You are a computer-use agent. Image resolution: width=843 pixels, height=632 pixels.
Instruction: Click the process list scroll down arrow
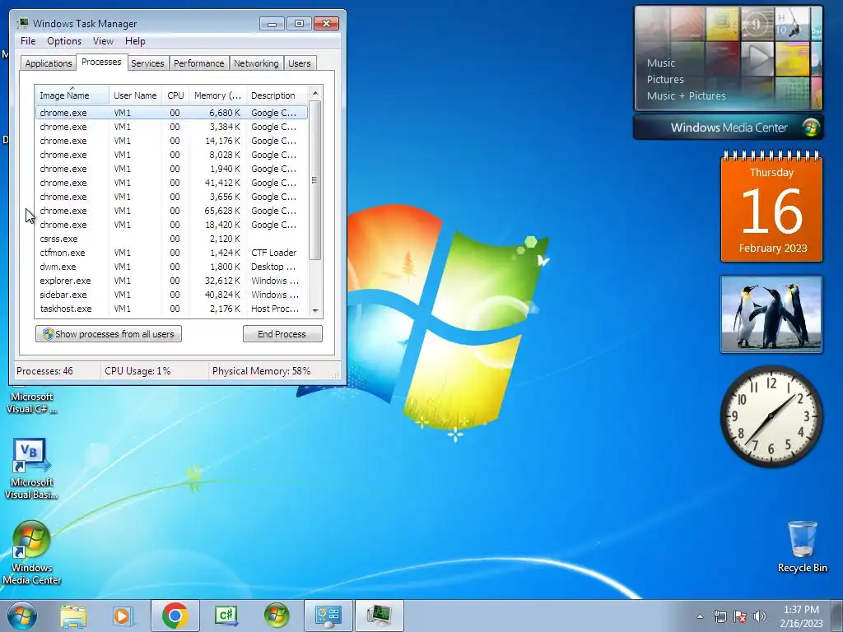(315, 310)
